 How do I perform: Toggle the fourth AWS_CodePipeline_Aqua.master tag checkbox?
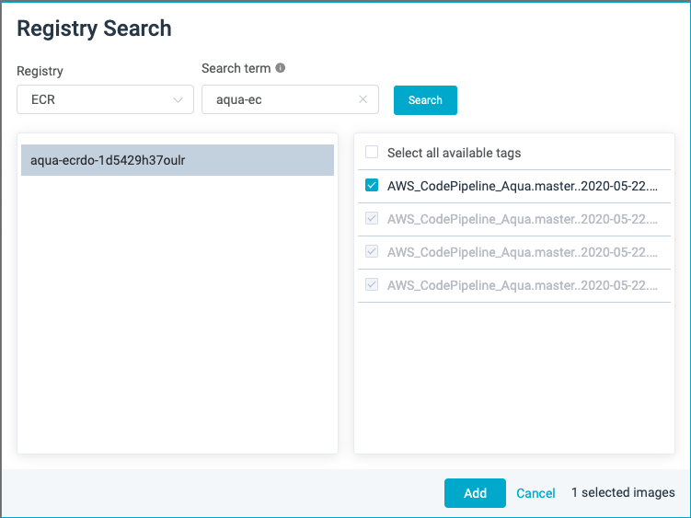click(372, 284)
